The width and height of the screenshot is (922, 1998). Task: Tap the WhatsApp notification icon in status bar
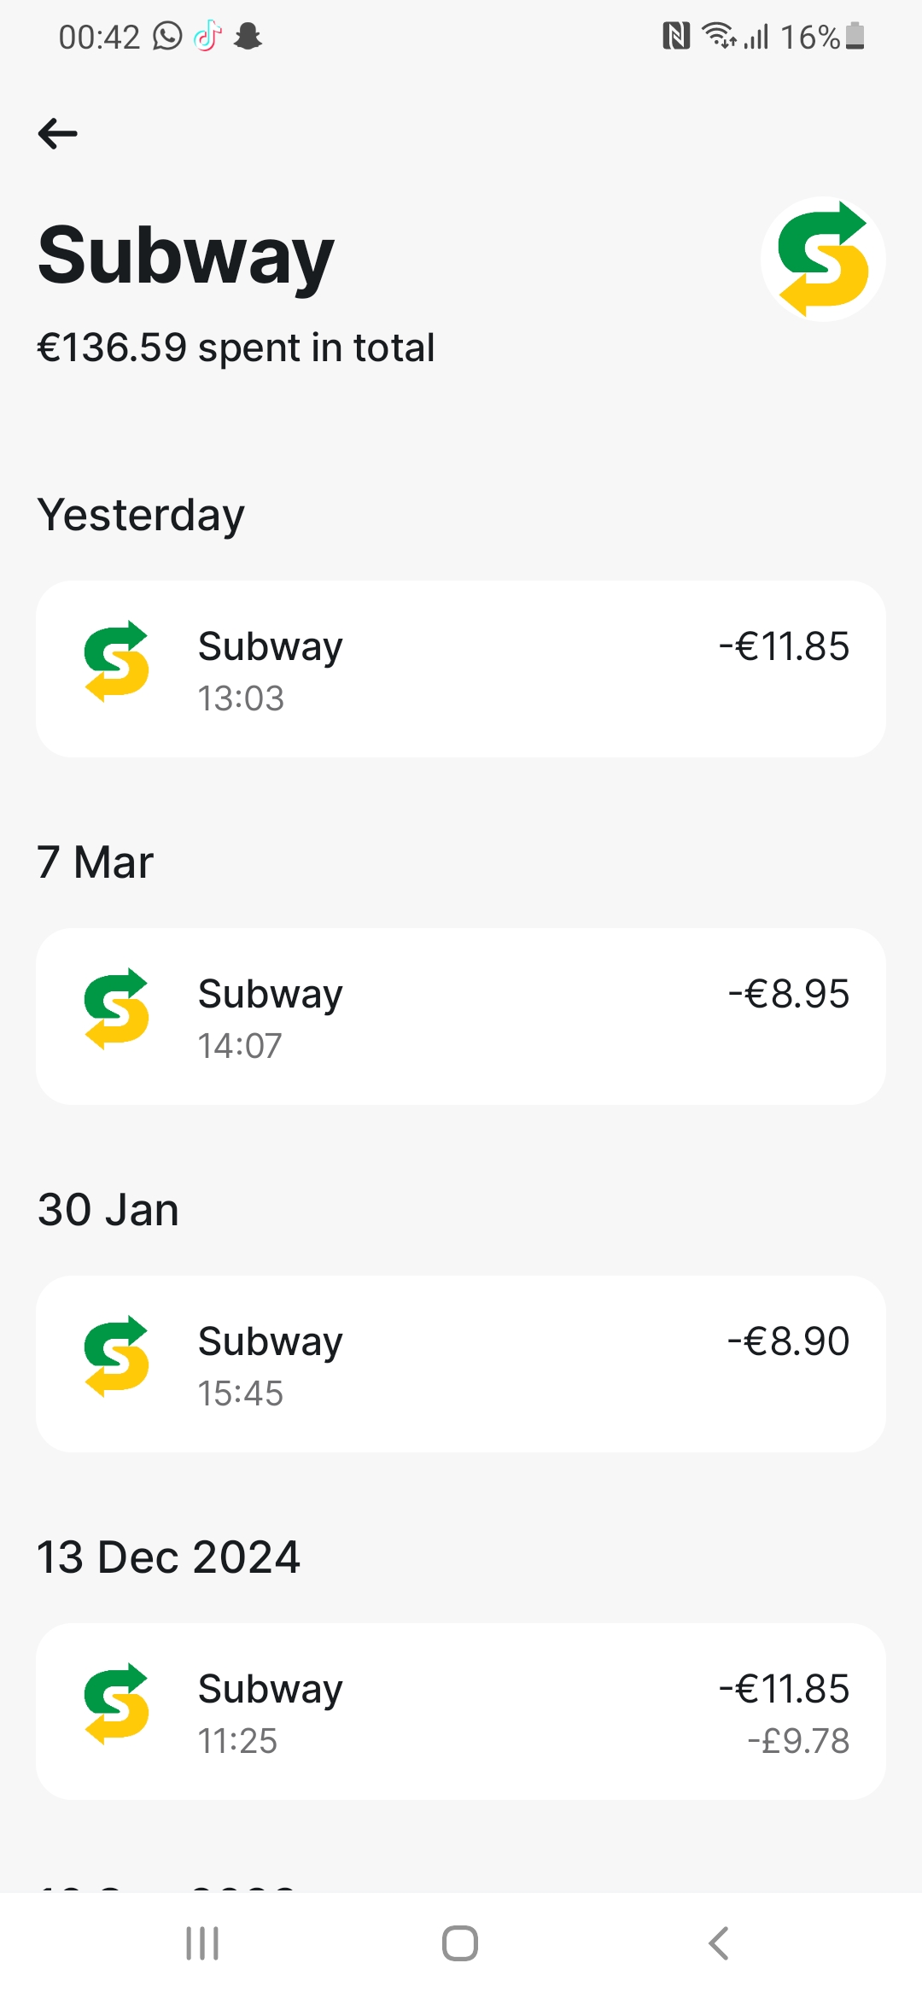(167, 37)
